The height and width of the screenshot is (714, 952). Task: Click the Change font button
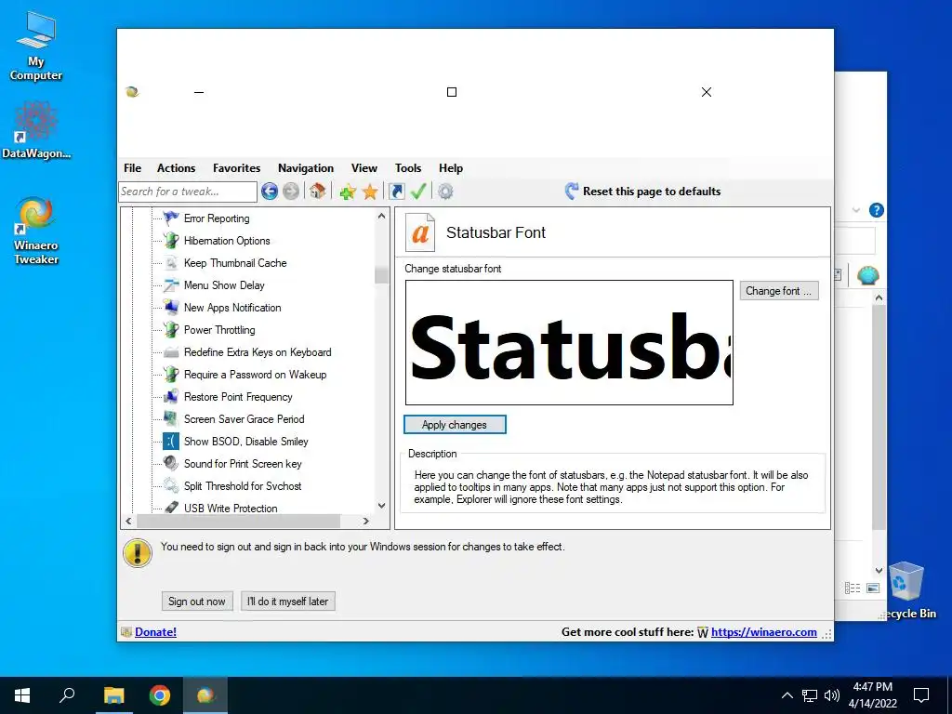click(779, 291)
